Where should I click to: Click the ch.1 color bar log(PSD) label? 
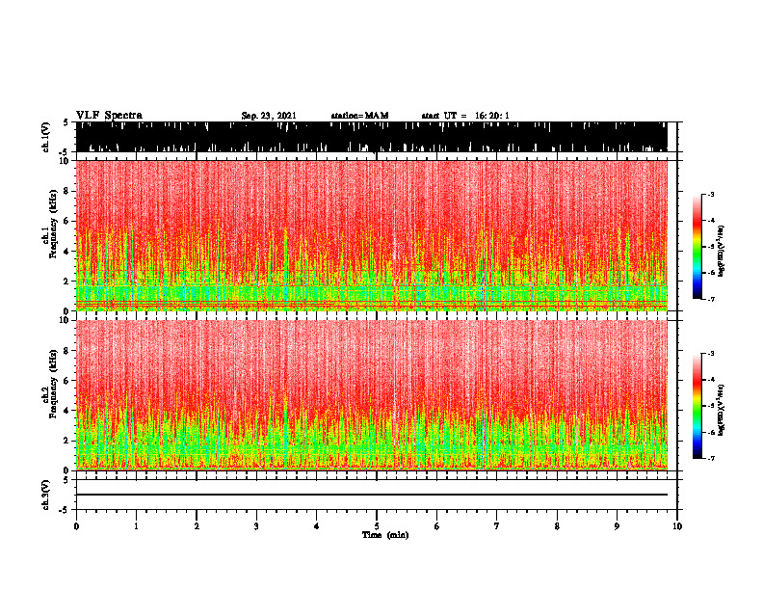[721, 251]
